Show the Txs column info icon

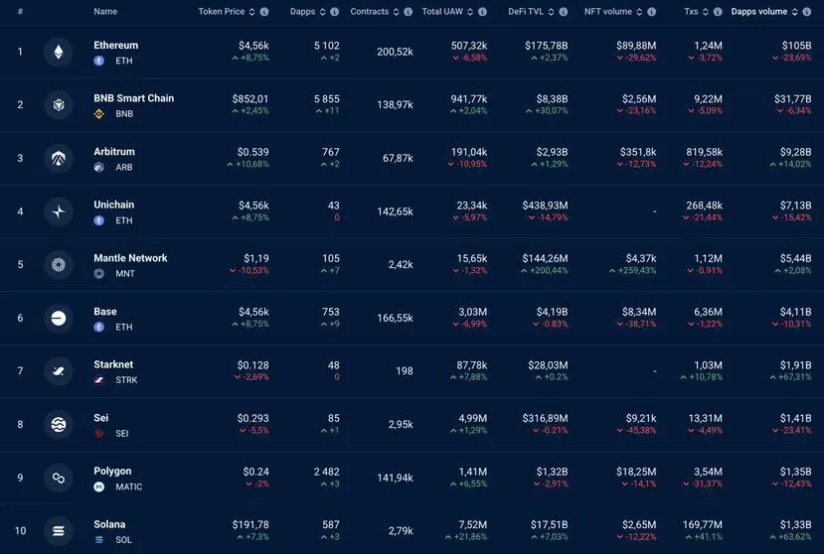click(718, 12)
